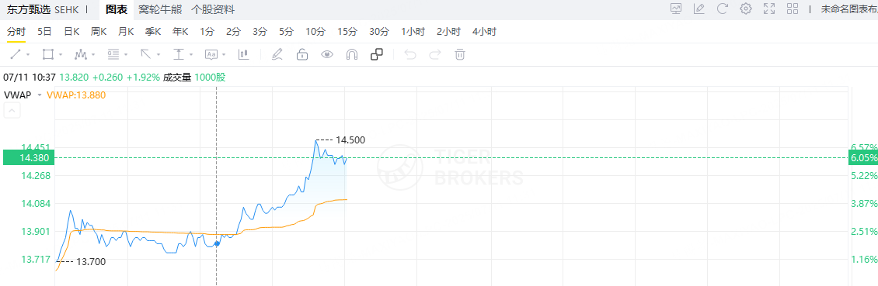This screenshot has width=878, height=286.
Task: Select the 日K timeframe
Action: [71, 32]
